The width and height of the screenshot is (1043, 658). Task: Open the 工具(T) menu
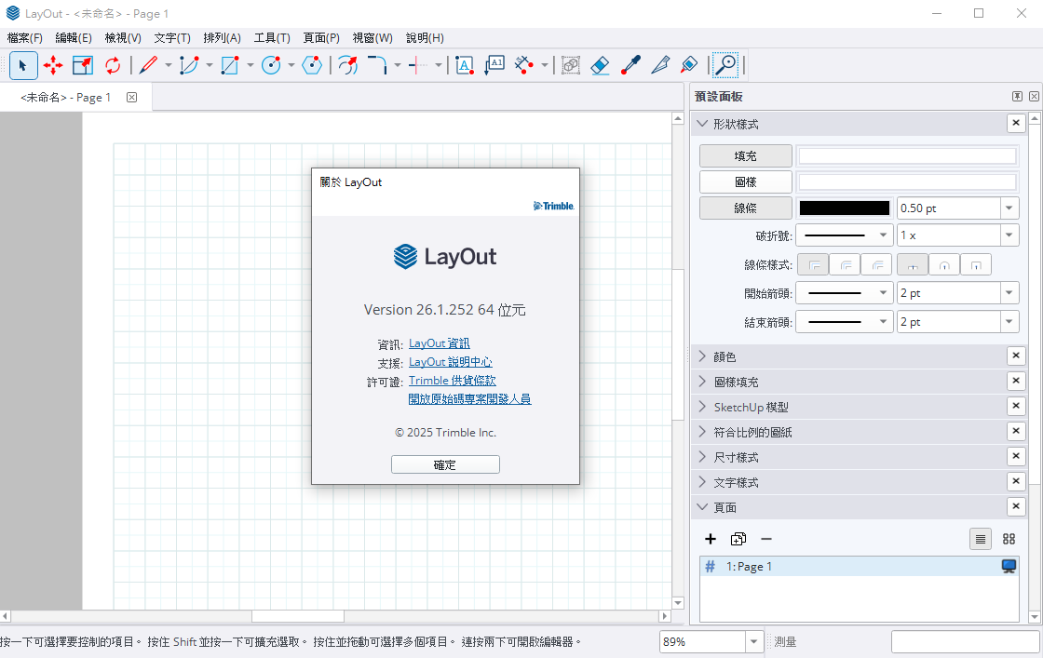271,38
